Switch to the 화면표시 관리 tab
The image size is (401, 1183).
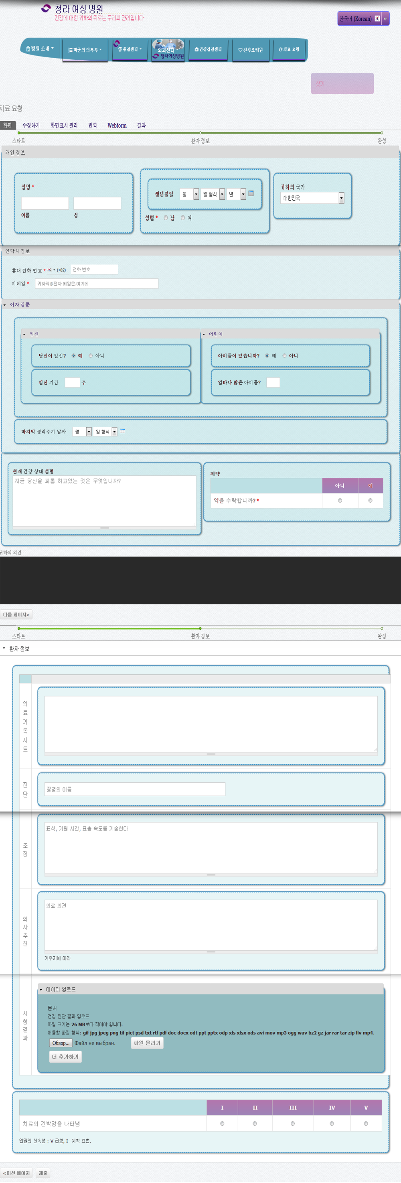point(64,125)
